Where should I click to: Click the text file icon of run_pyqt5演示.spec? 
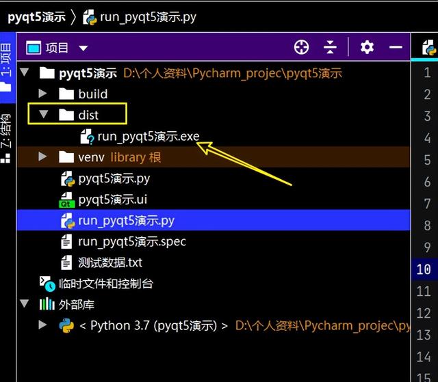coord(66,241)
